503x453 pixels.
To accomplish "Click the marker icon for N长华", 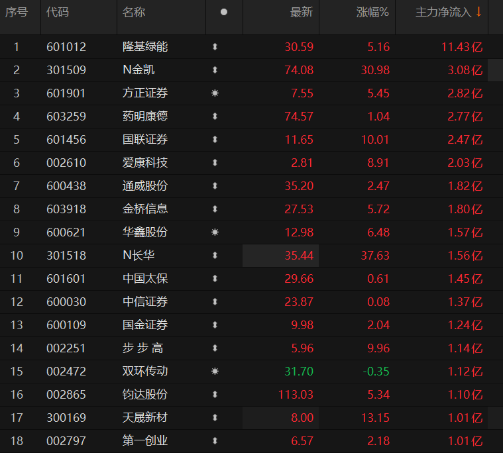I will (215, 256).
